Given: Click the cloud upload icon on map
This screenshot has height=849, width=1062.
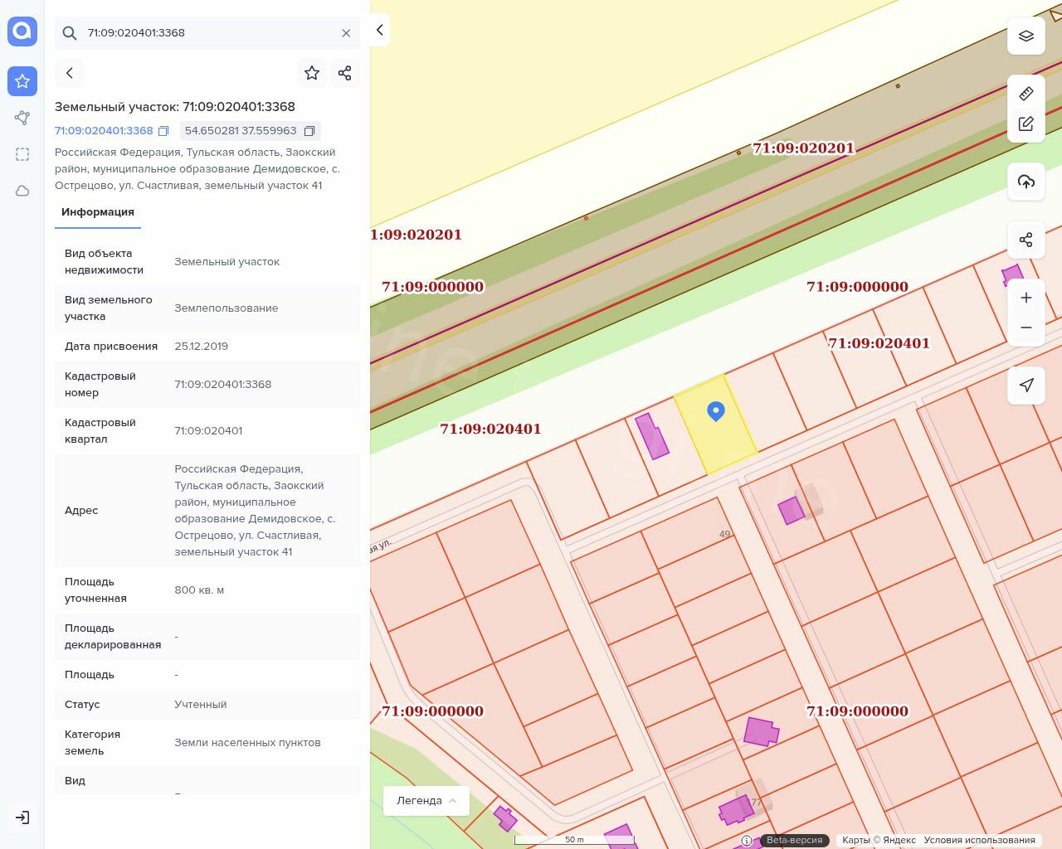Looking at the screenshot, I should click(x=1025, y=182).
